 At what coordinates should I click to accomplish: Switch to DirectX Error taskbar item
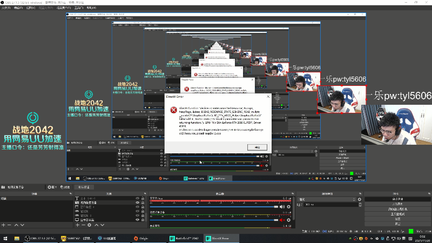[x=221, y=238]
